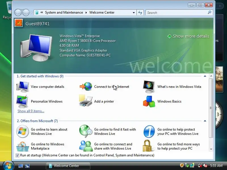Select the padlock protect your PC icon
227x170 pixels.
147,146
